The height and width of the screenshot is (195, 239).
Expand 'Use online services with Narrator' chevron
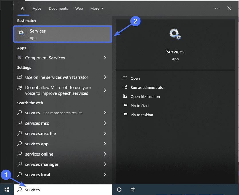[x=105, y=77]
